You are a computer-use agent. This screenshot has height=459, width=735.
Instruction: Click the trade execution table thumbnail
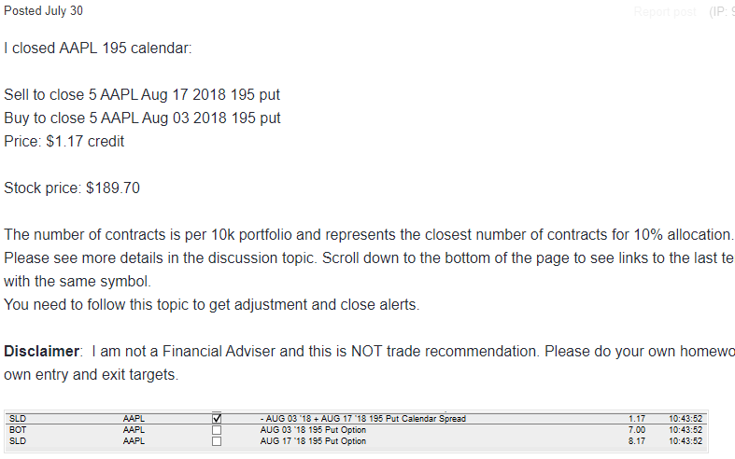tap(356, 431)
